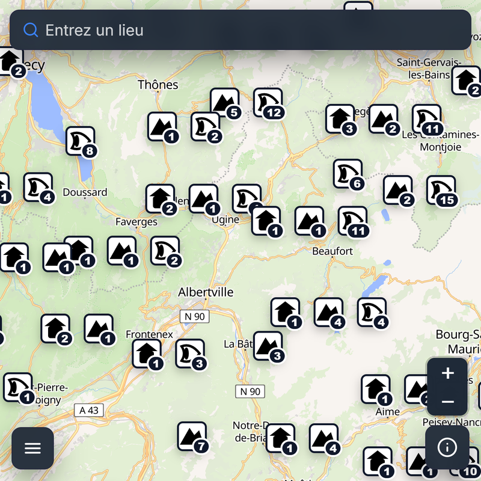Select the climbing site cluster with 12

click(x=268, y=103)
